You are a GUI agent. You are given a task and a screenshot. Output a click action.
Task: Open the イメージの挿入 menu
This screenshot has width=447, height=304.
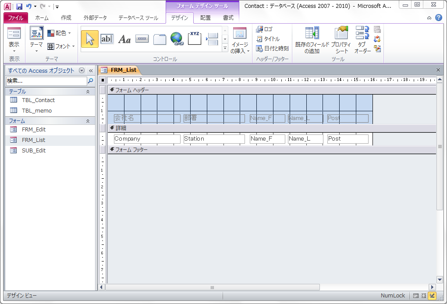(x=240, y=40)
